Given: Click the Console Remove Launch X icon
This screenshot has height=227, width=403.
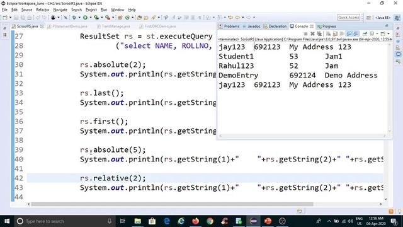Looking at the screenshot, I should [312, 33].
